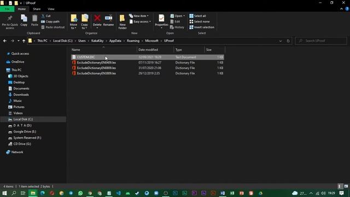Go back with the Back arrow
350x197 pixels.
(x=5, y=41)
